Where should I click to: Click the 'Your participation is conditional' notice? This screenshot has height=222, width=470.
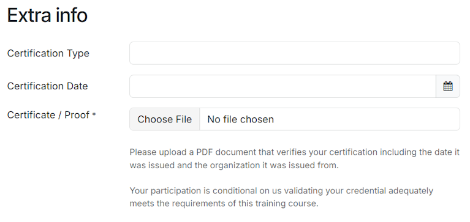click(x=281, y=197)
